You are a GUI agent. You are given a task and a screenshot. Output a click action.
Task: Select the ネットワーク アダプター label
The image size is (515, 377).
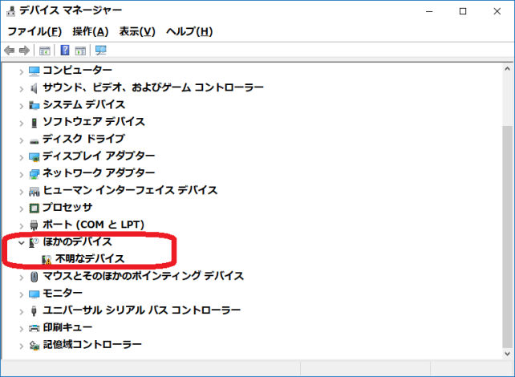[x=99, y=173]
